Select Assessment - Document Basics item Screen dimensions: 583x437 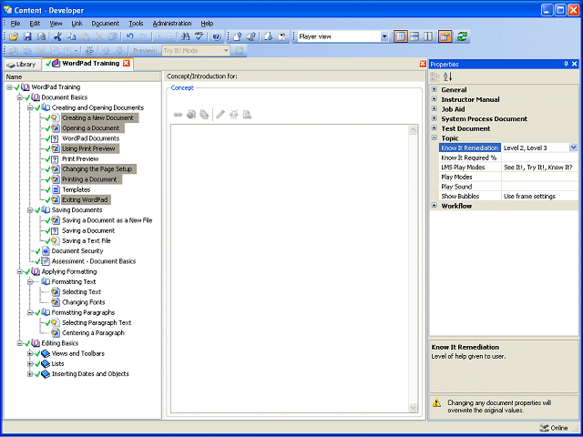click(x=94, y=261)
